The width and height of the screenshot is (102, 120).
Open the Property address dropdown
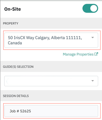point(51,40)
